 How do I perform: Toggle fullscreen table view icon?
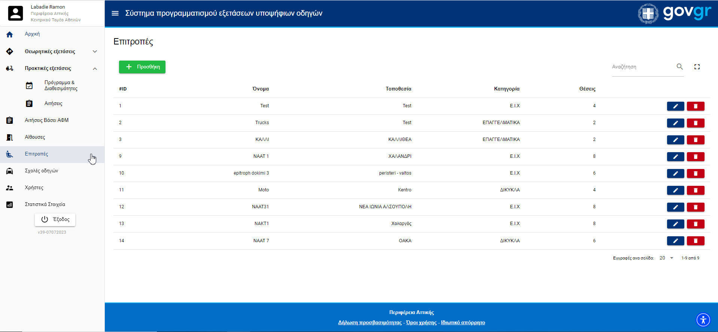click(697, 67)
